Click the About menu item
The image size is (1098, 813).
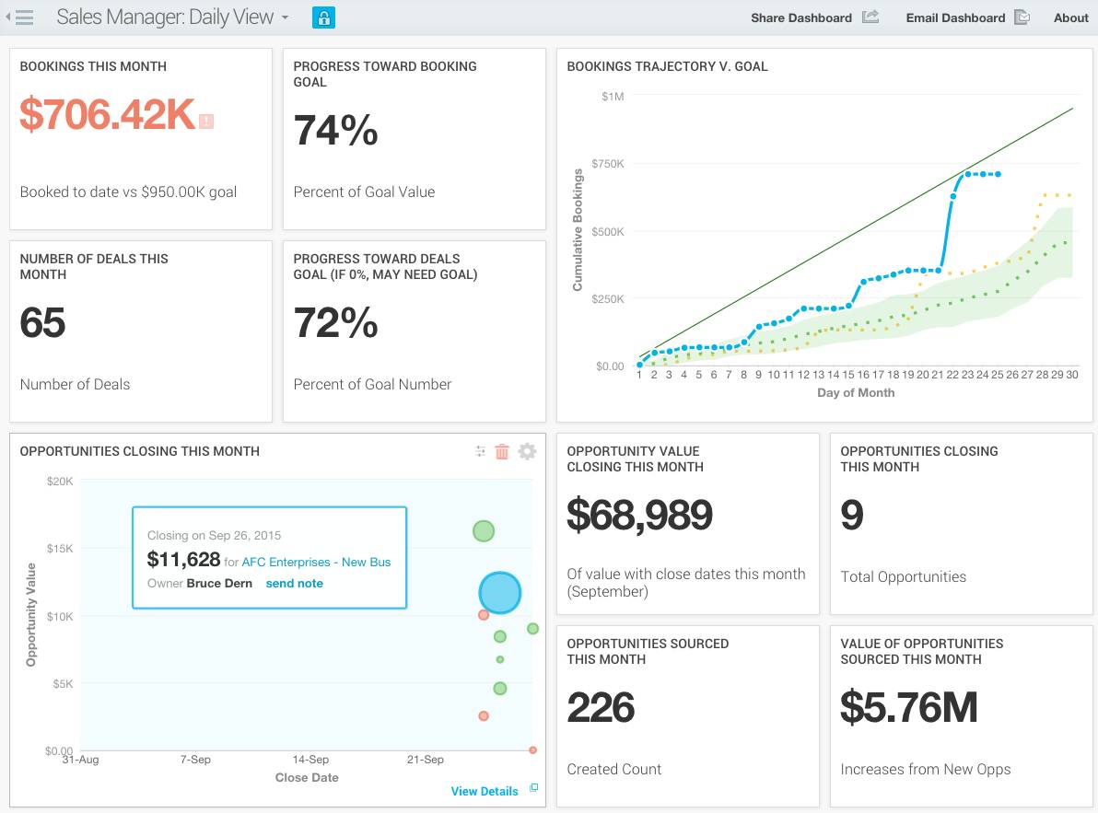(1069, 17)
